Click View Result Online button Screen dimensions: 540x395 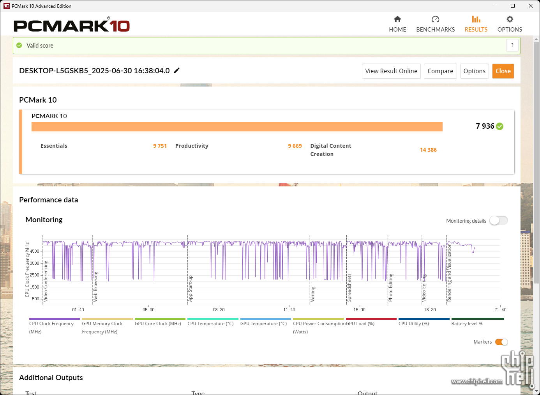391,71
